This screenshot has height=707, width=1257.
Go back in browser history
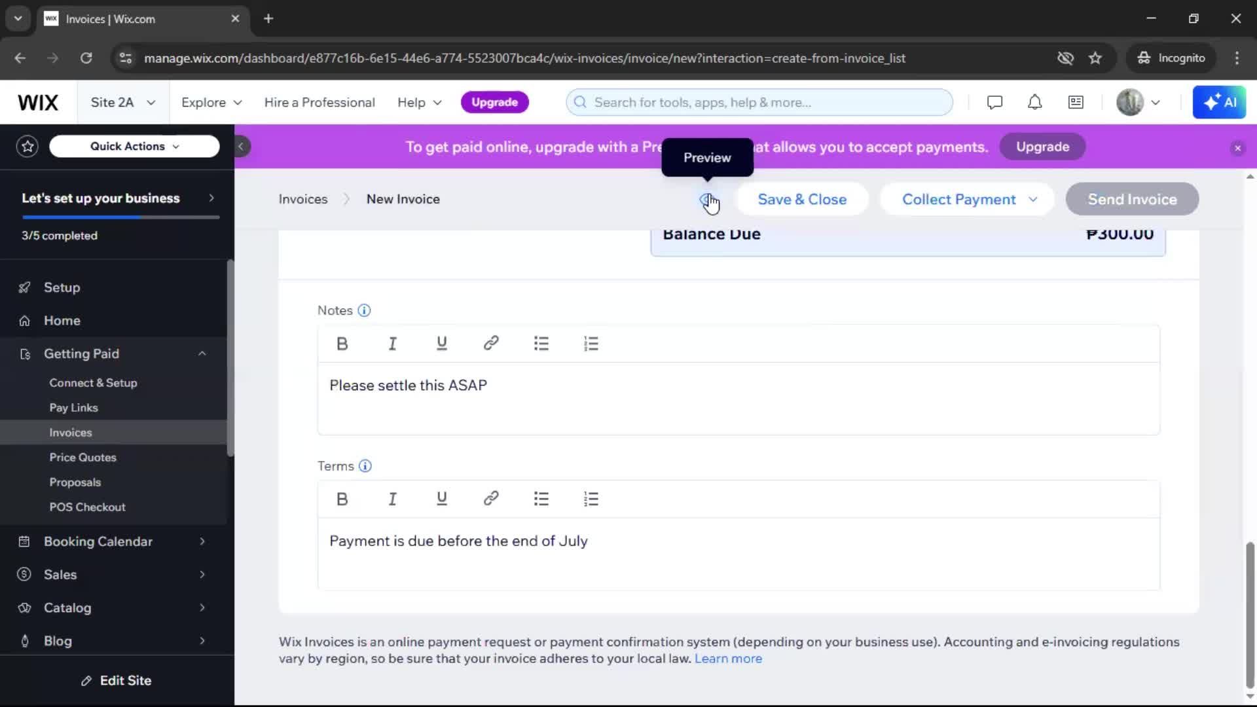coord(20,58)
